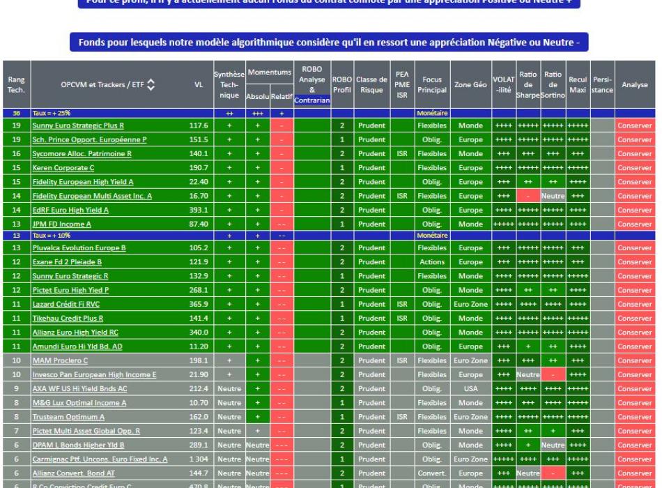Image resolution: width=662 pixels, height=488 pixels.
Task: Open Carmignac Ptf. Uncons. Euro Fixed Inc. A
Action: (x=100, y=459)
